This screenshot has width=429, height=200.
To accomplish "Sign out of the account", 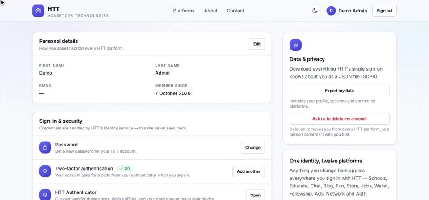I will point(384,11).
